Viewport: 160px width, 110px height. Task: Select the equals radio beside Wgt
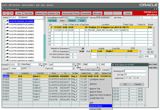pyautogui.click(x=98, y=67)
